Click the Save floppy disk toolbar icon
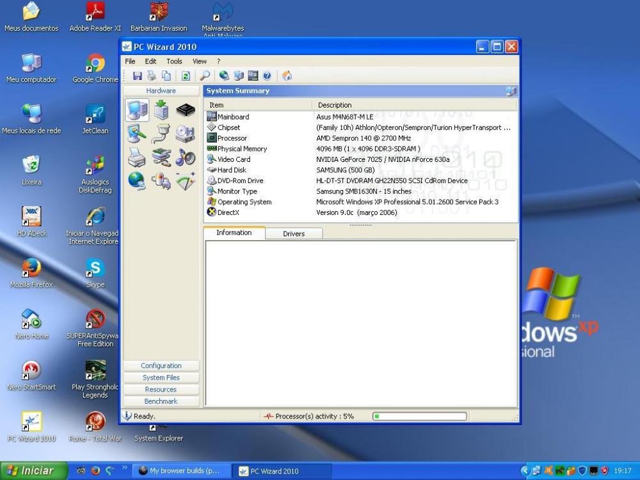This screenshot has height=480, width=640. 137,76
